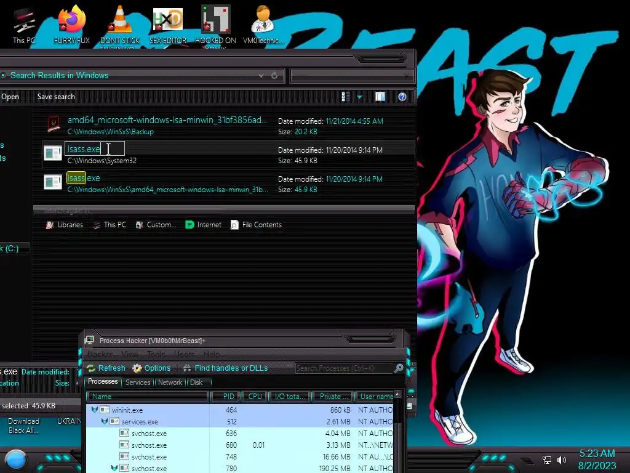This screenshot has width=630, height=473.
Task: Open the VM0Technic desktop shortcut
Action: click(x=263, y=25)
